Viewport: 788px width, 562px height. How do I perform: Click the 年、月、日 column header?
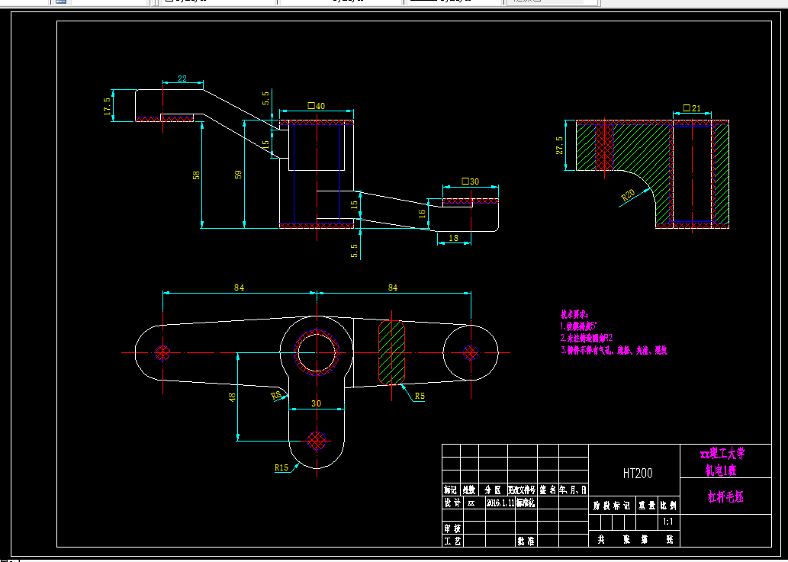(x=572, y=490)
